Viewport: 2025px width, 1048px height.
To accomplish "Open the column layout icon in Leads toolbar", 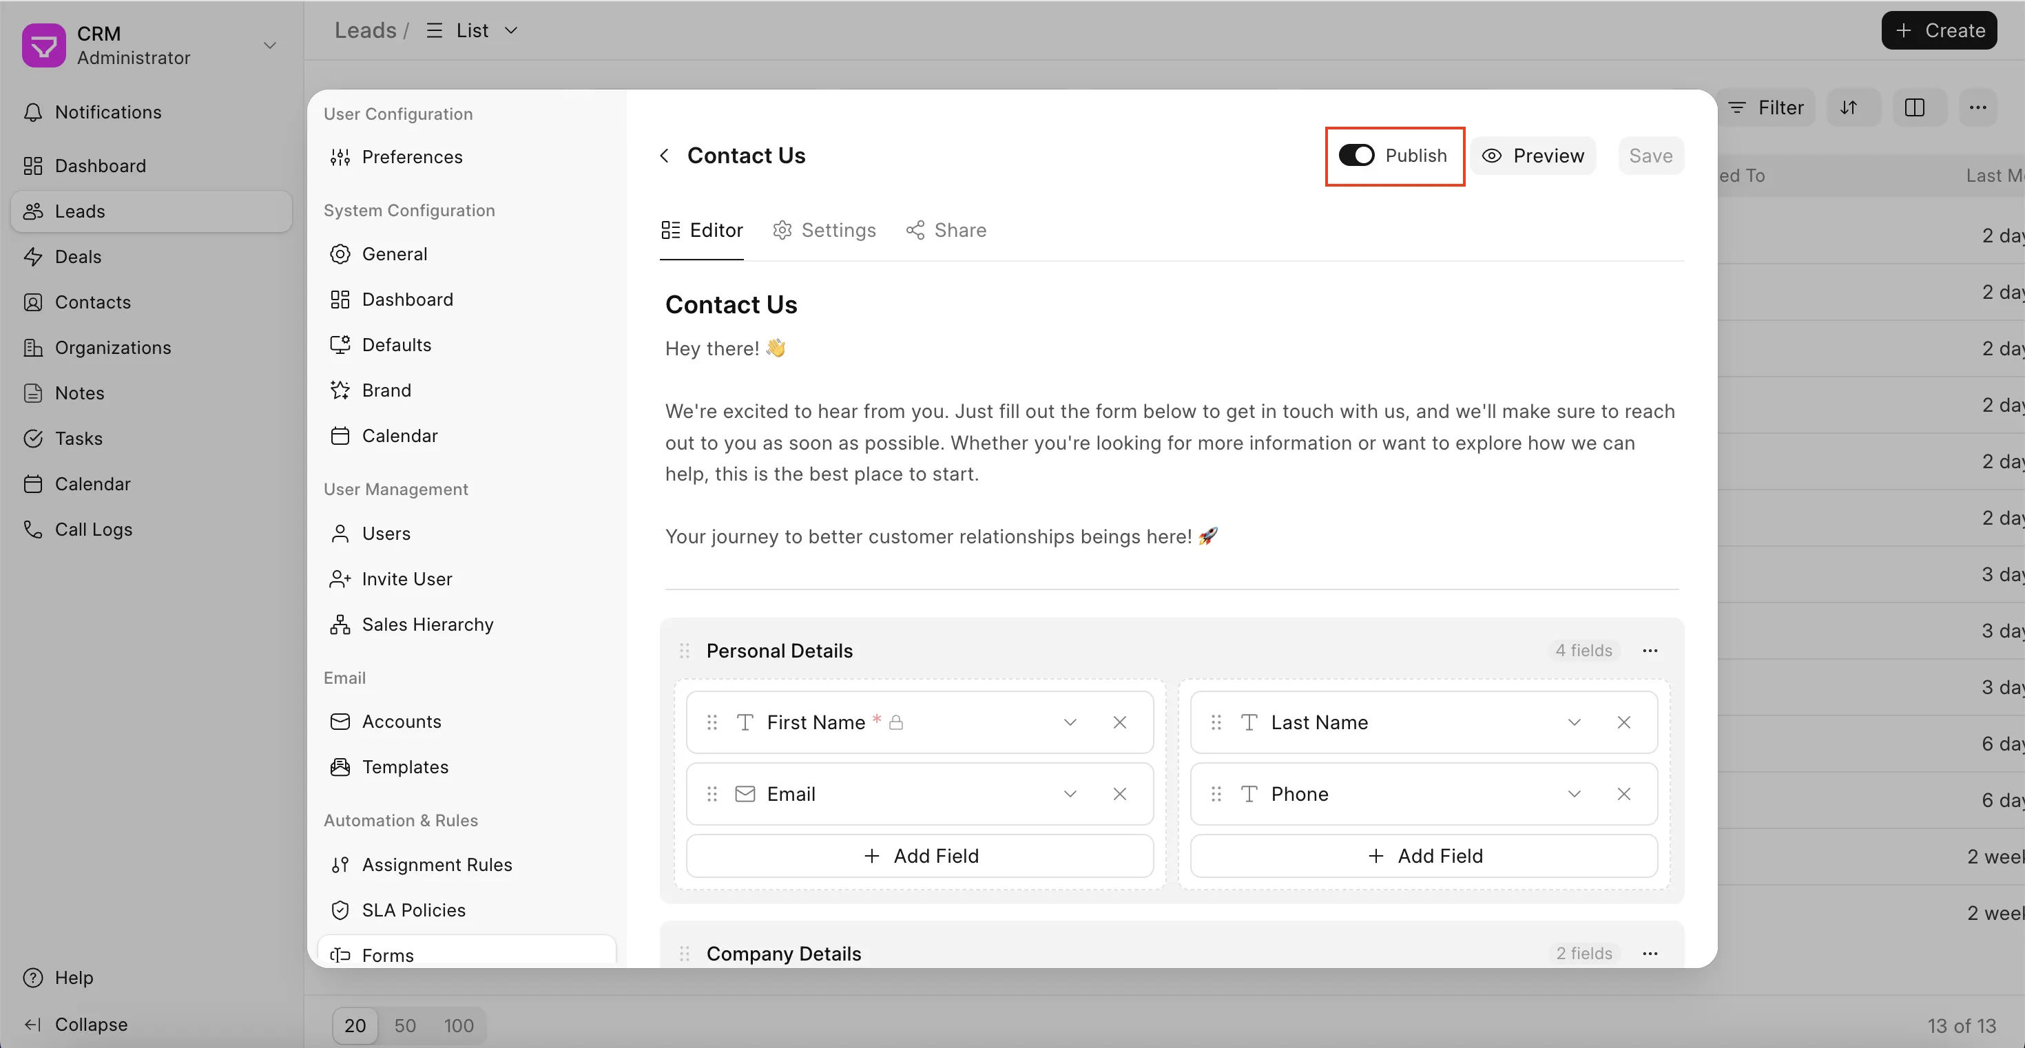I will click(x=1915, y=107).
